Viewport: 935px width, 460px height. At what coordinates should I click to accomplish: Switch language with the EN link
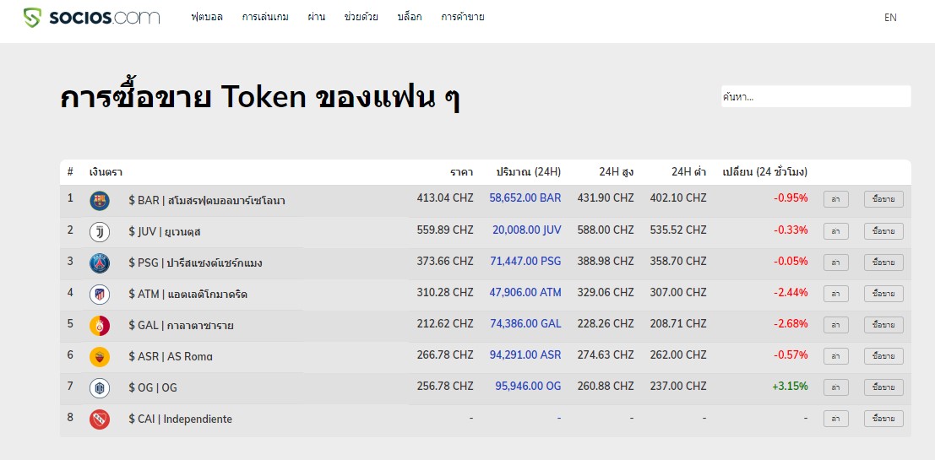[x=890, y=17]
